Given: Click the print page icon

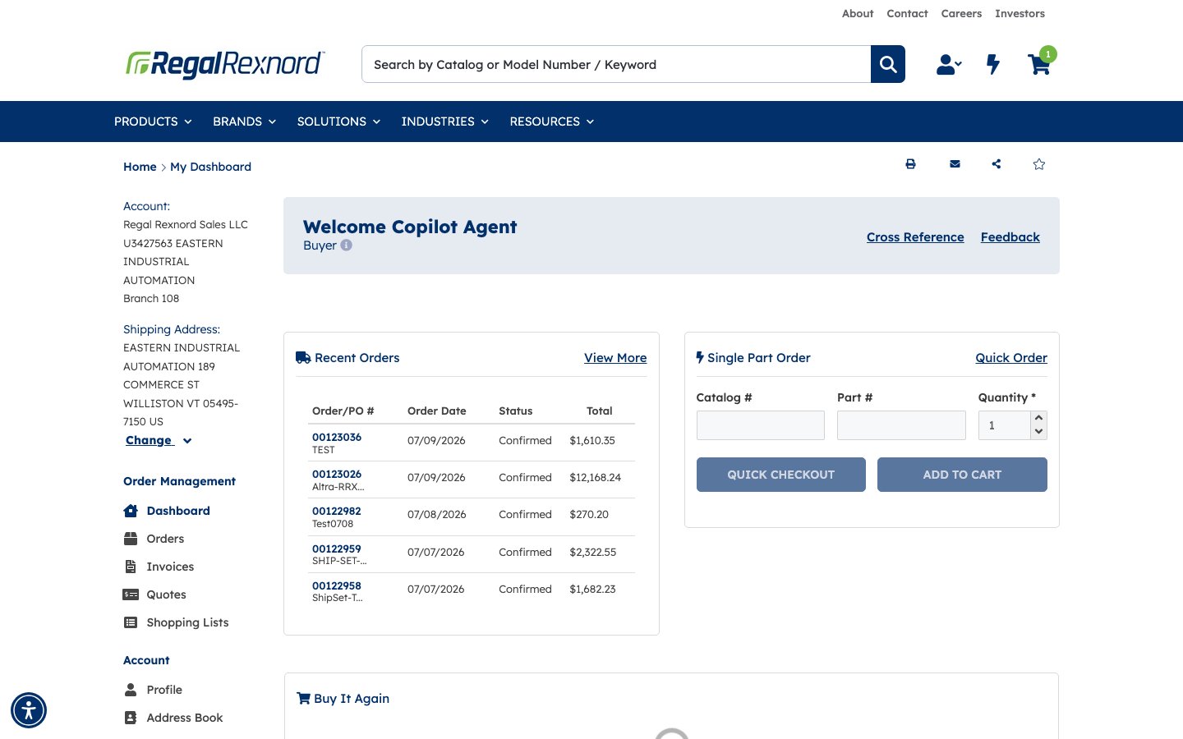Looking at the screenshot, I should coord(910,164).
